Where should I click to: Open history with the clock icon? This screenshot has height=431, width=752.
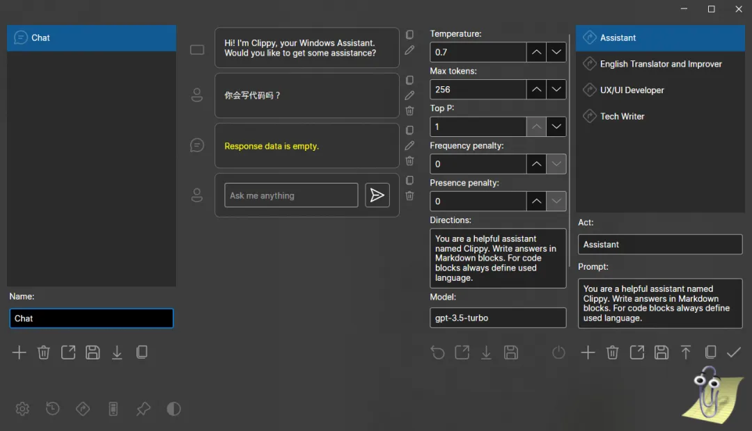pyautogui.click(x=53, y=409)
